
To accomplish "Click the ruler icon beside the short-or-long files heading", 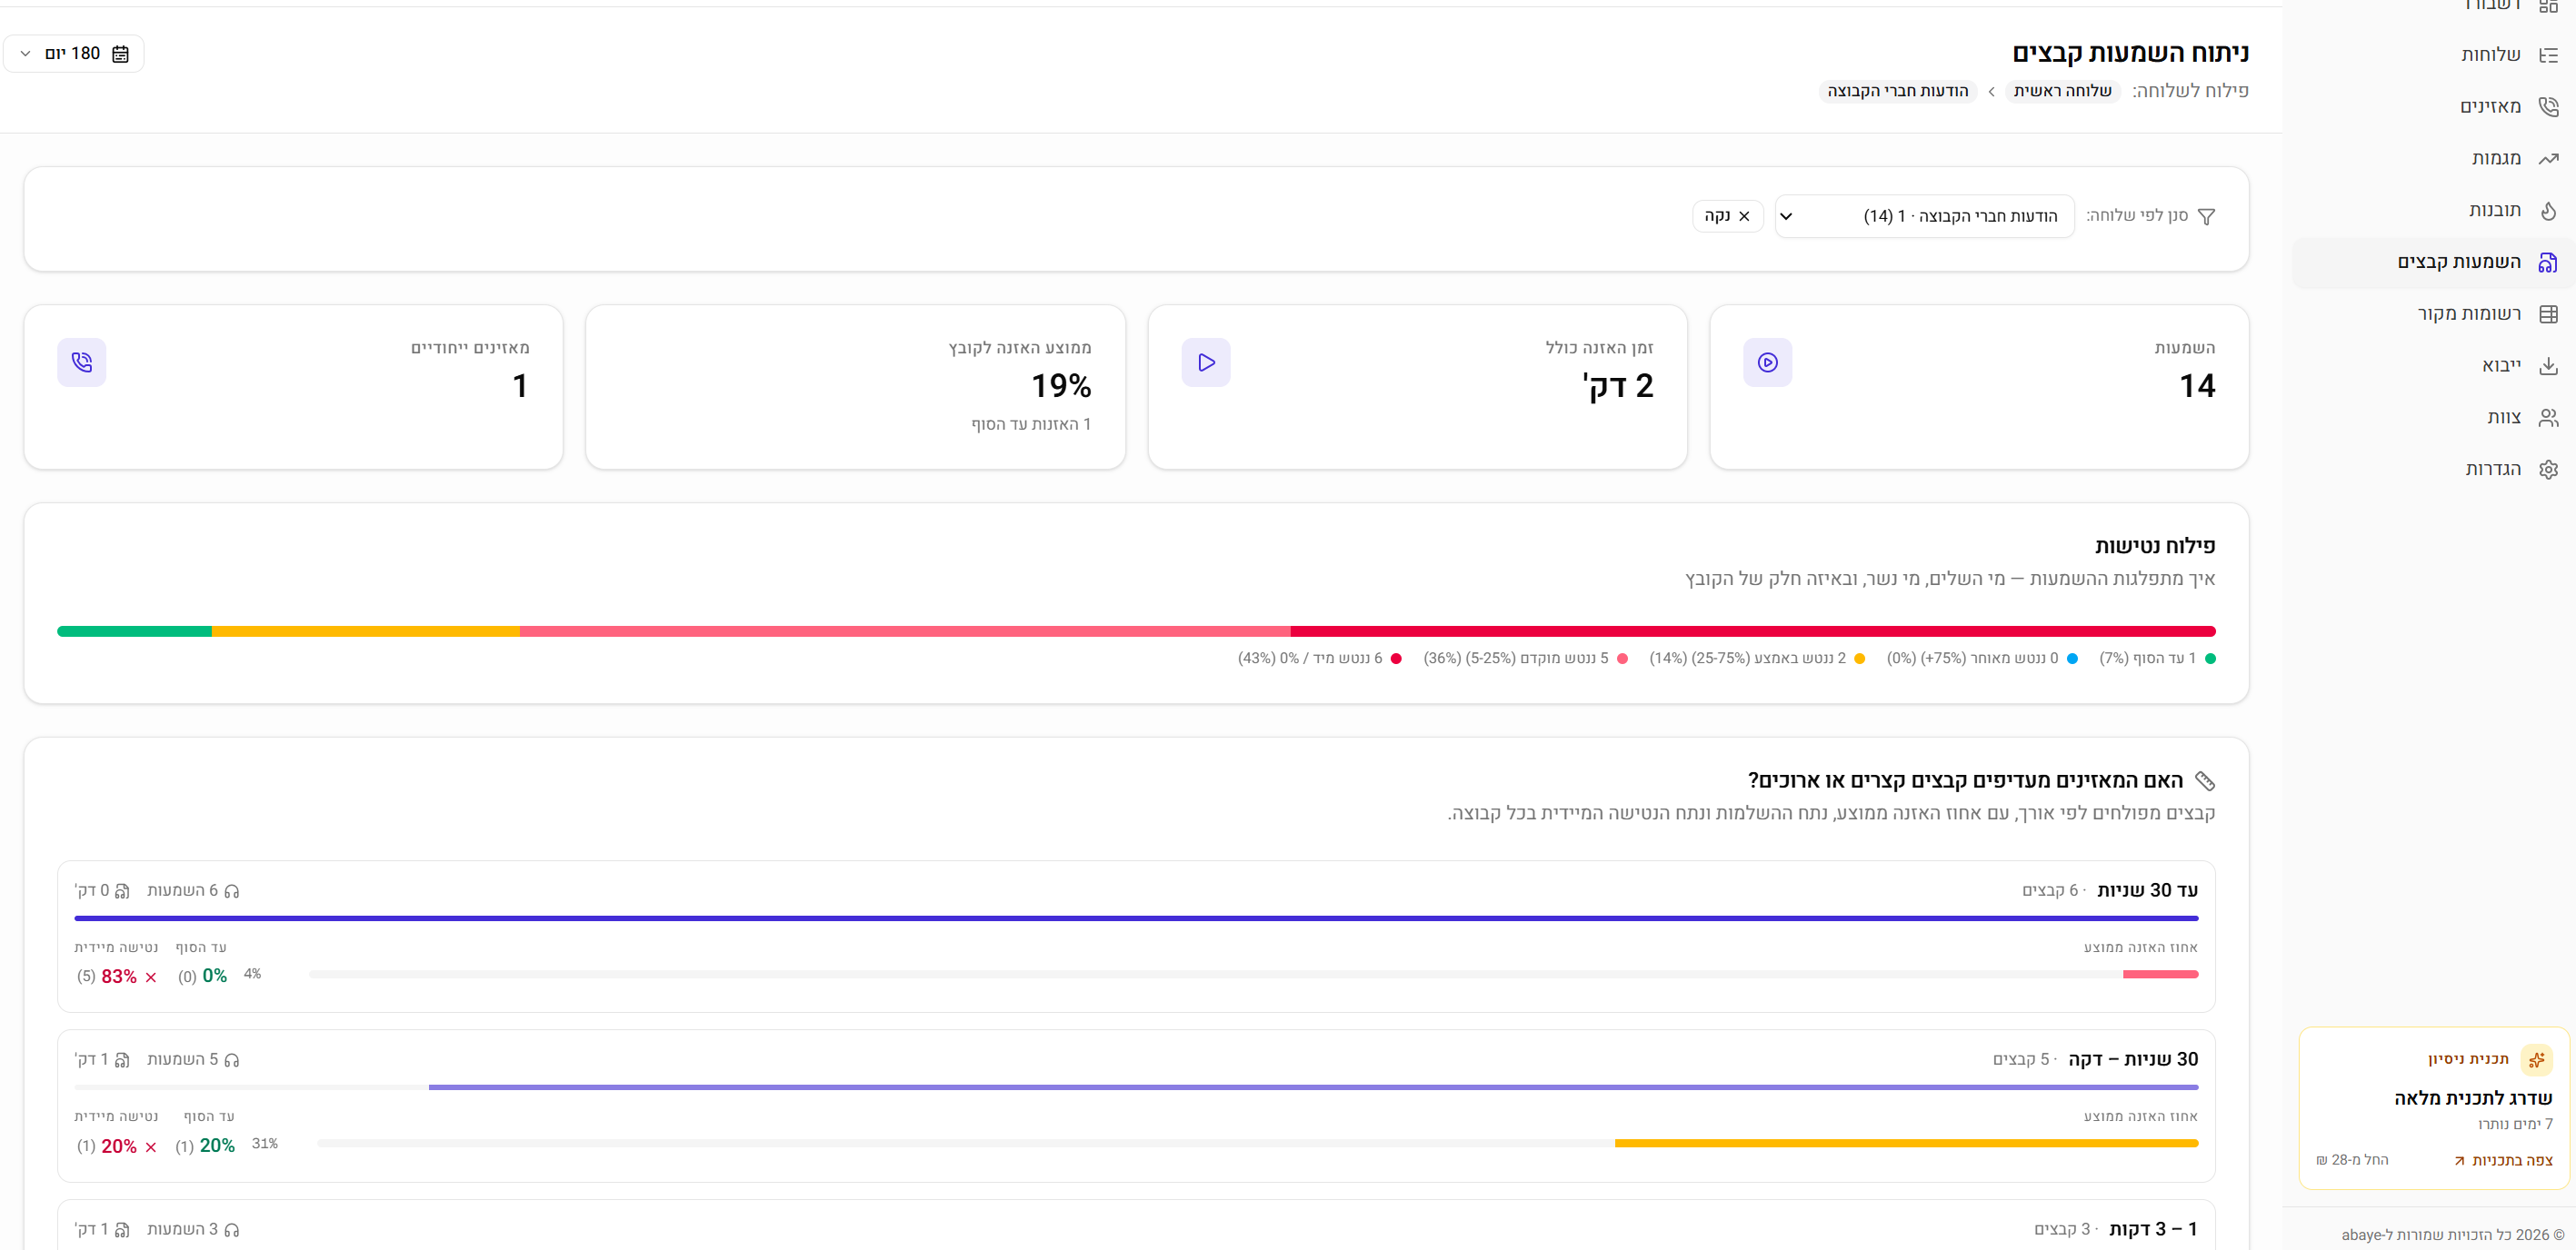I will pyautogui.click(x=2204, y=780).
